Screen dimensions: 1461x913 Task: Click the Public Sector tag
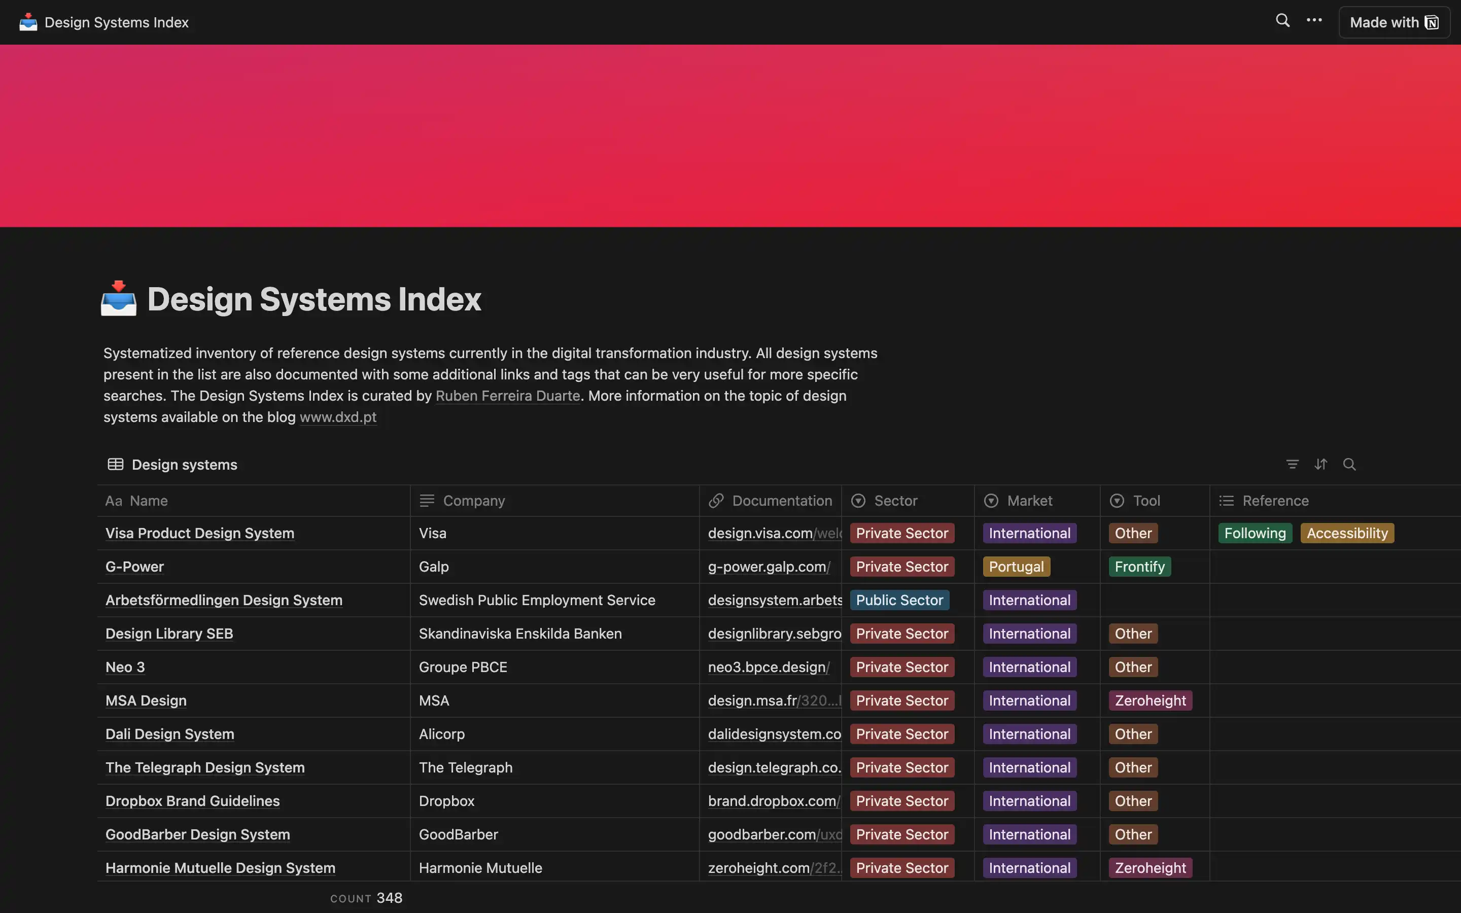899,600
